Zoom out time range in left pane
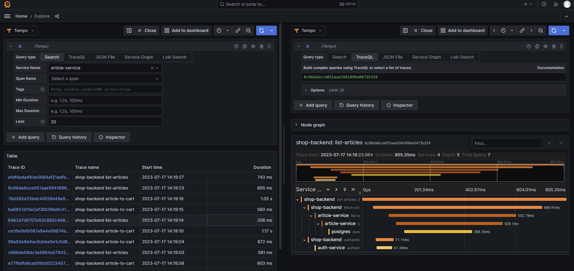 point(248,30)
